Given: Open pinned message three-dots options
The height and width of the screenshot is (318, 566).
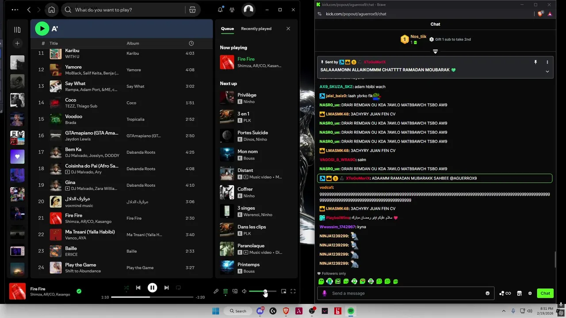Looking at the screenshot, I should [x=547, y=62].
